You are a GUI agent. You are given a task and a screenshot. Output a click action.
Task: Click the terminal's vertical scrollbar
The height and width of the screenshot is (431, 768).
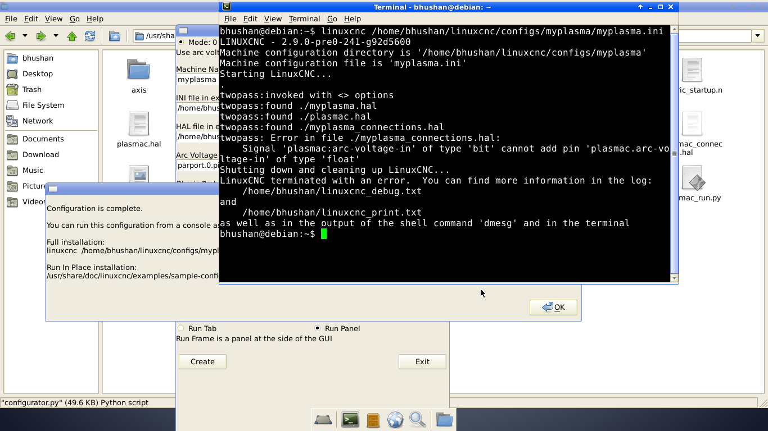(675, 152)
